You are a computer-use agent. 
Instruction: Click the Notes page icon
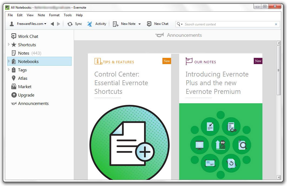[14, 53]
